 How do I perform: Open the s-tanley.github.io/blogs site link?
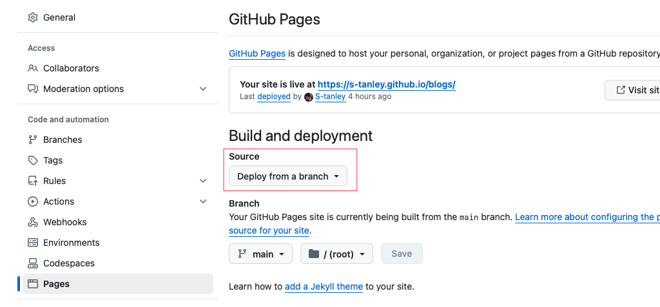click(x=387, y=84)
